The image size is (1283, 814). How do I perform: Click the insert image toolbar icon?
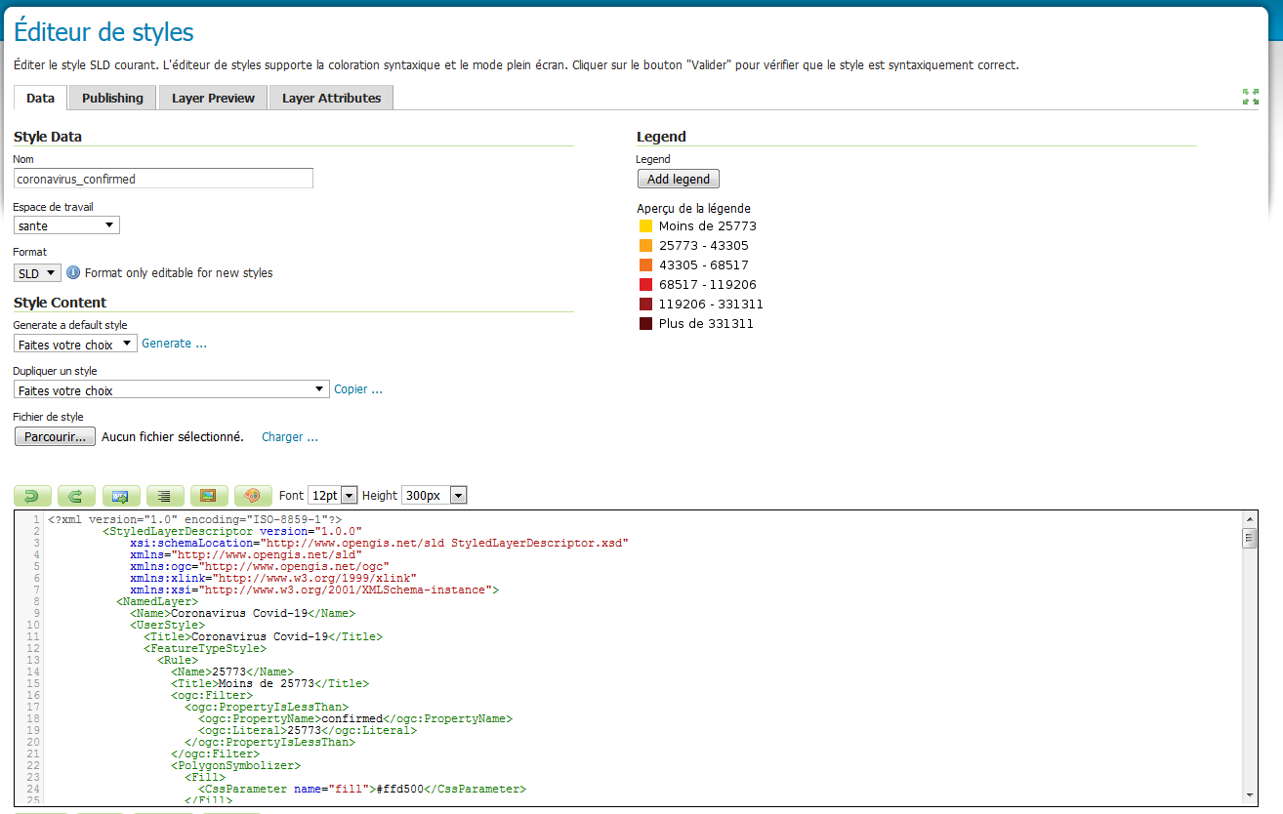pyautogui.click(x=209, y=496)
